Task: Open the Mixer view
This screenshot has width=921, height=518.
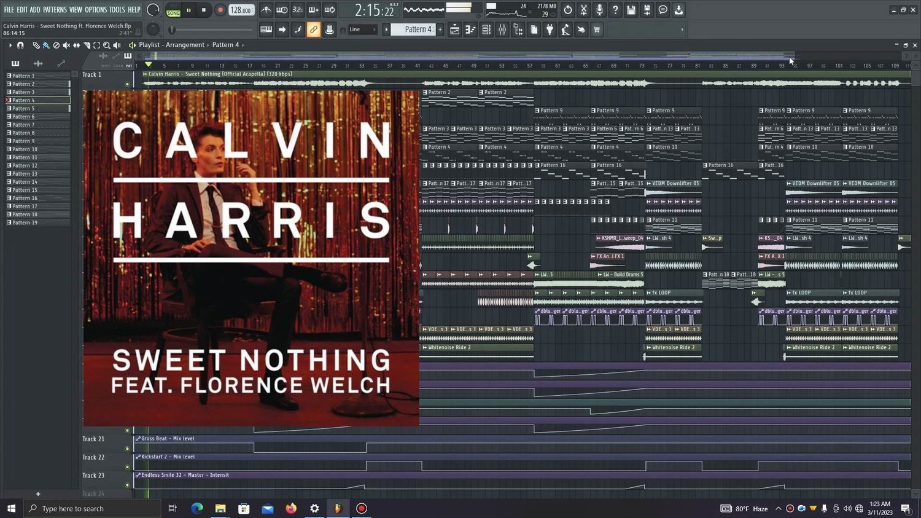Action: 502,29
